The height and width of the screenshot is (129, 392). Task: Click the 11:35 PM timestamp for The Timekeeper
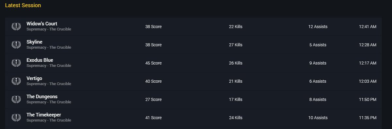pos(367,118)
